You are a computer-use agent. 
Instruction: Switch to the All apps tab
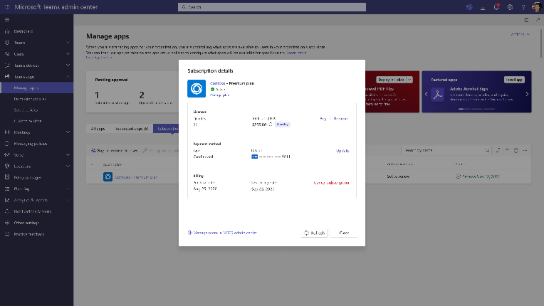pyautogui.click(x=98, y=129)
